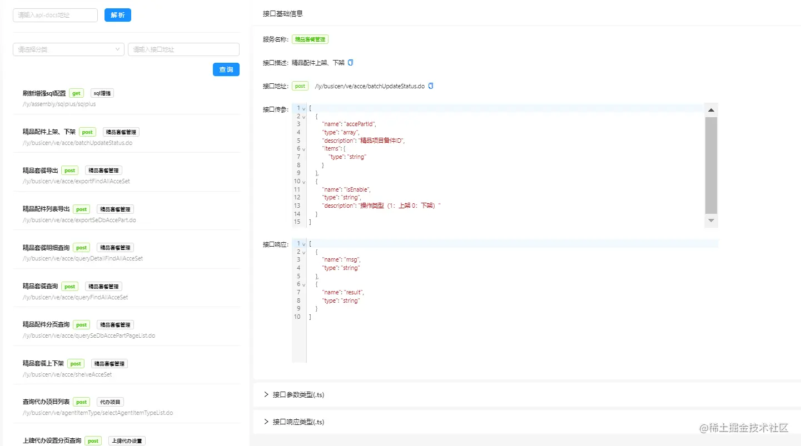Copy the 接口地址 URL with its copy icon
Screen dimensions: 801x446
tap(430, 86)
